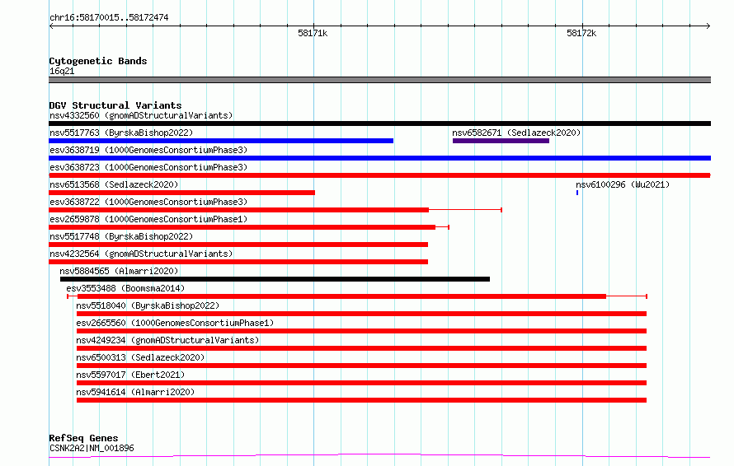The height and width of the screenshot is (466, 734).
Task: Click the red nsv5517748 variant bar
Action: (238, 245)
